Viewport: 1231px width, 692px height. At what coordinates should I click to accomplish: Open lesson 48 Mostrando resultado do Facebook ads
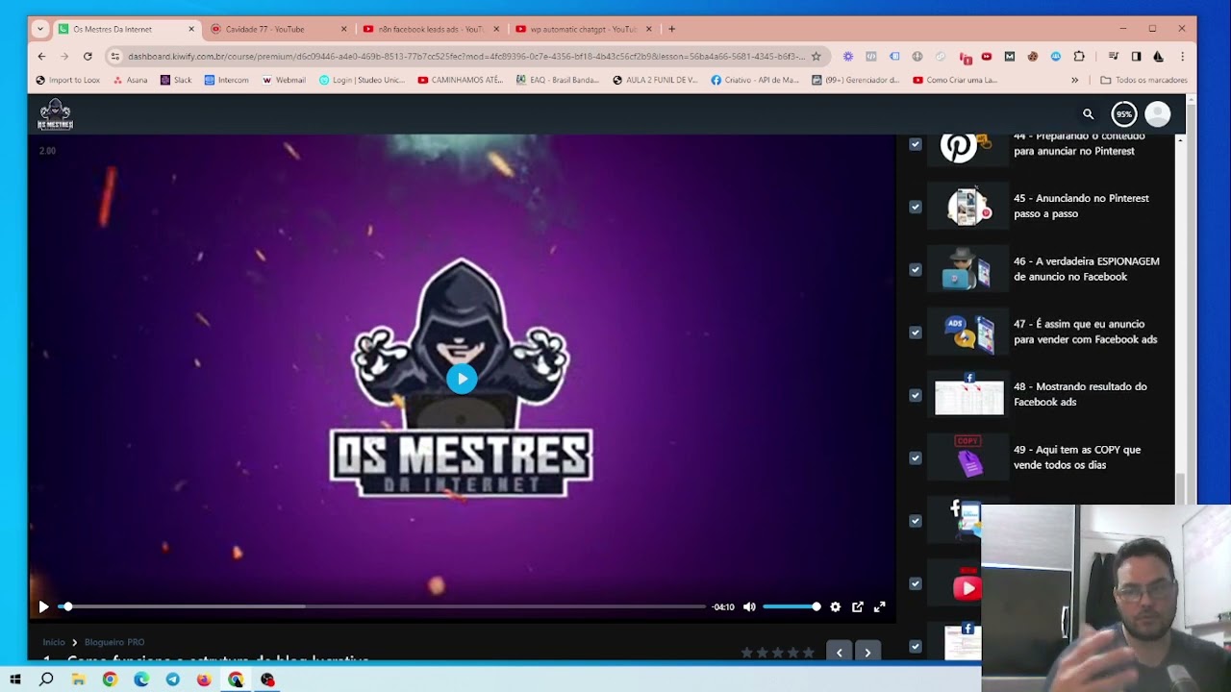[1080, 394]
